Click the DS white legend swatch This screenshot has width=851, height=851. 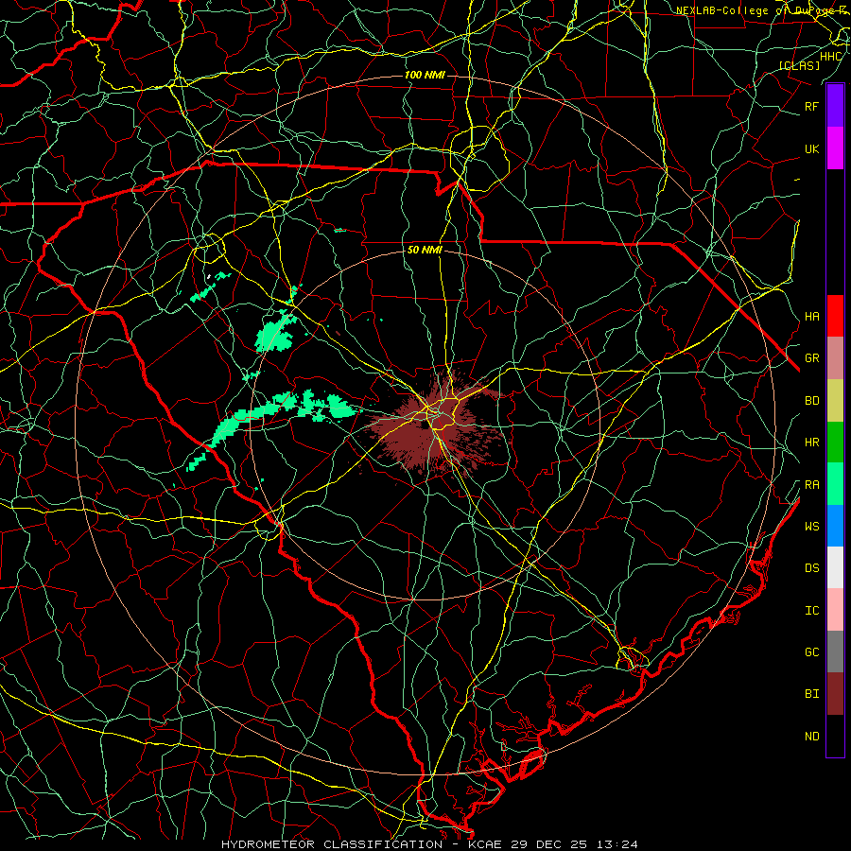point(835,567)
